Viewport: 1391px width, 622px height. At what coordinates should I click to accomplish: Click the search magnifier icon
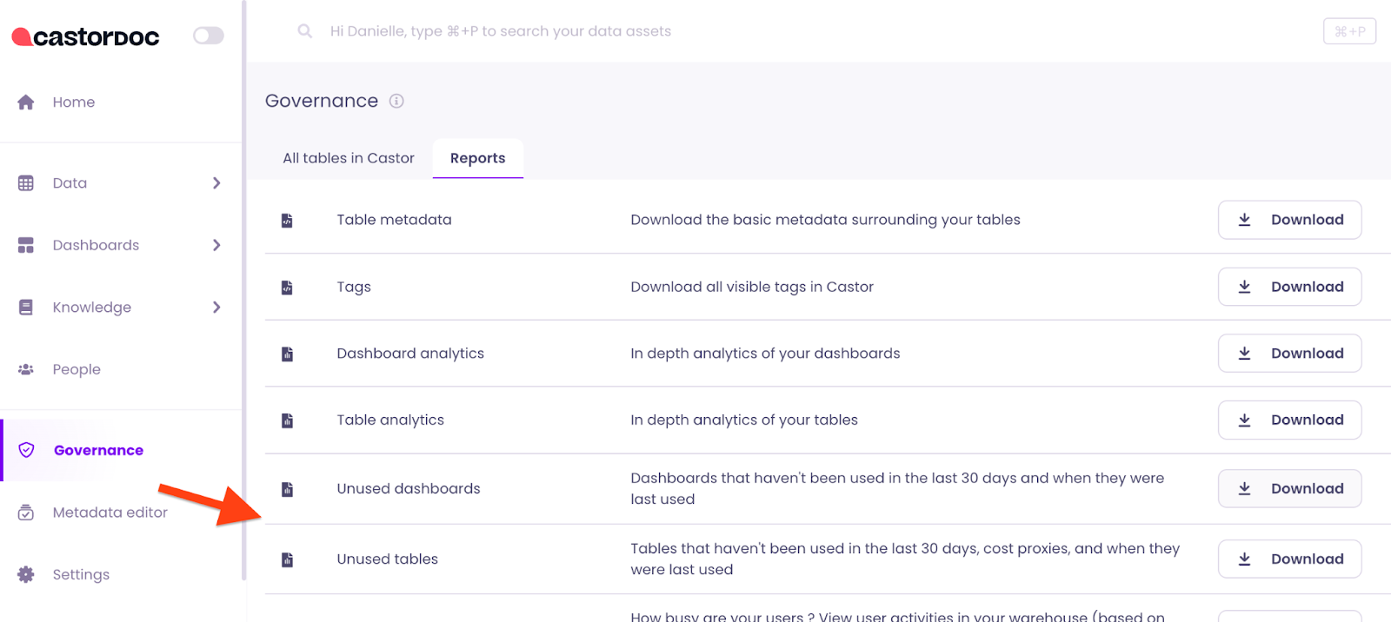pyautogui.click(x=305, y=31)
